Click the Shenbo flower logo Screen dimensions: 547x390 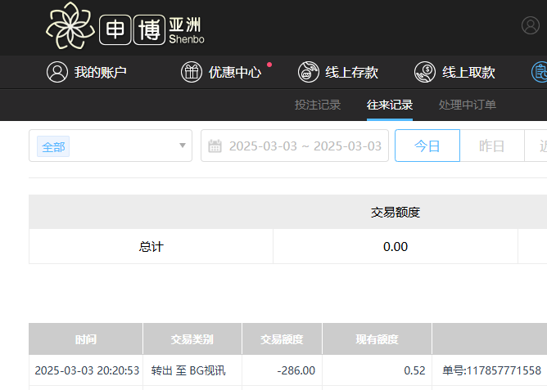coord(70,25)
